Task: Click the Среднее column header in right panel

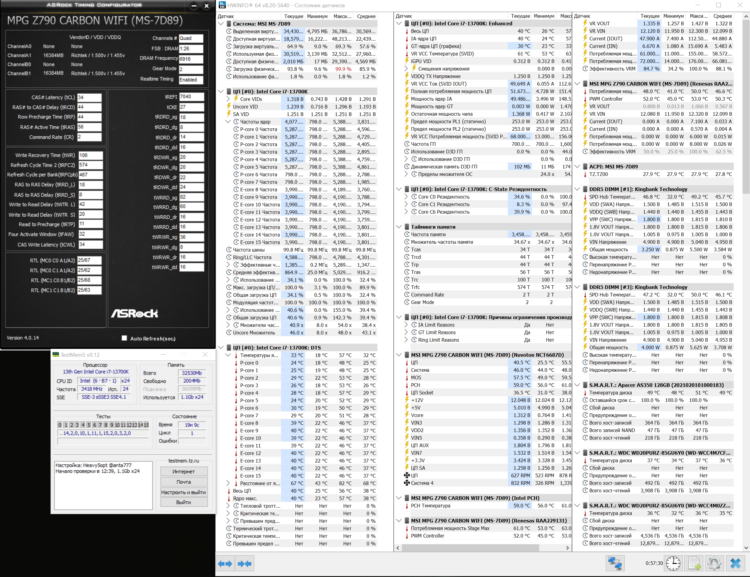Action: tap(722, 16)
